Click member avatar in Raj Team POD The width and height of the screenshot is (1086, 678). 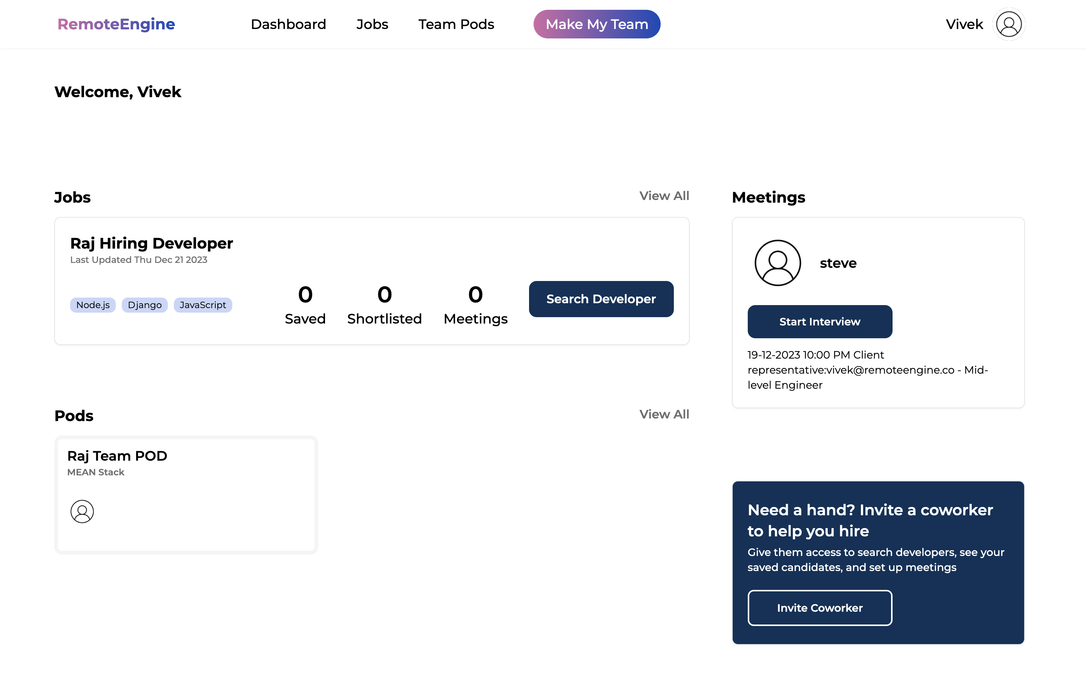(82, 511)
